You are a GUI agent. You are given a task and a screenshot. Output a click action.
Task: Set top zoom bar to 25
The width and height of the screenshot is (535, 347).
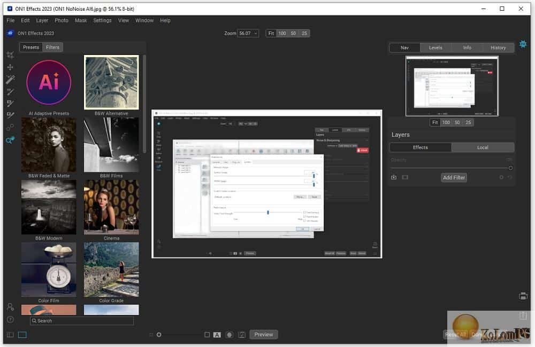tap(304, 33)
